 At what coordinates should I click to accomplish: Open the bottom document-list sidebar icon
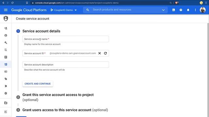(6, 112)
